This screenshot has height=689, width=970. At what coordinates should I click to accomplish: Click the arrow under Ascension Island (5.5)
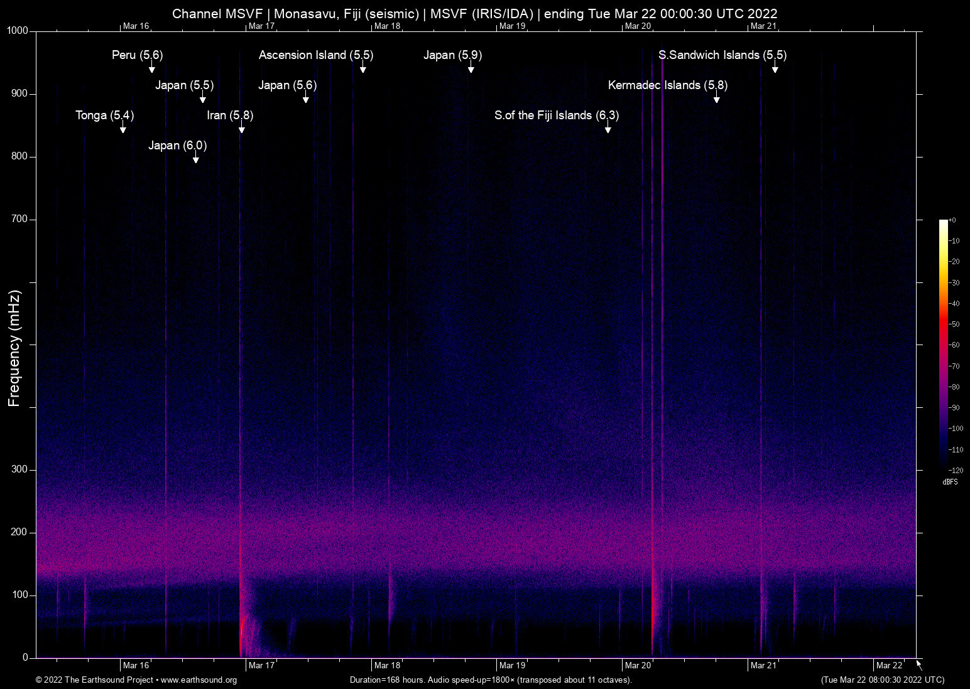(x=363, y=68)
